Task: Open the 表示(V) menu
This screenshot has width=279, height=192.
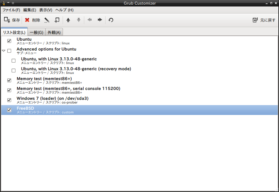Action: click(x=46, y=10)
